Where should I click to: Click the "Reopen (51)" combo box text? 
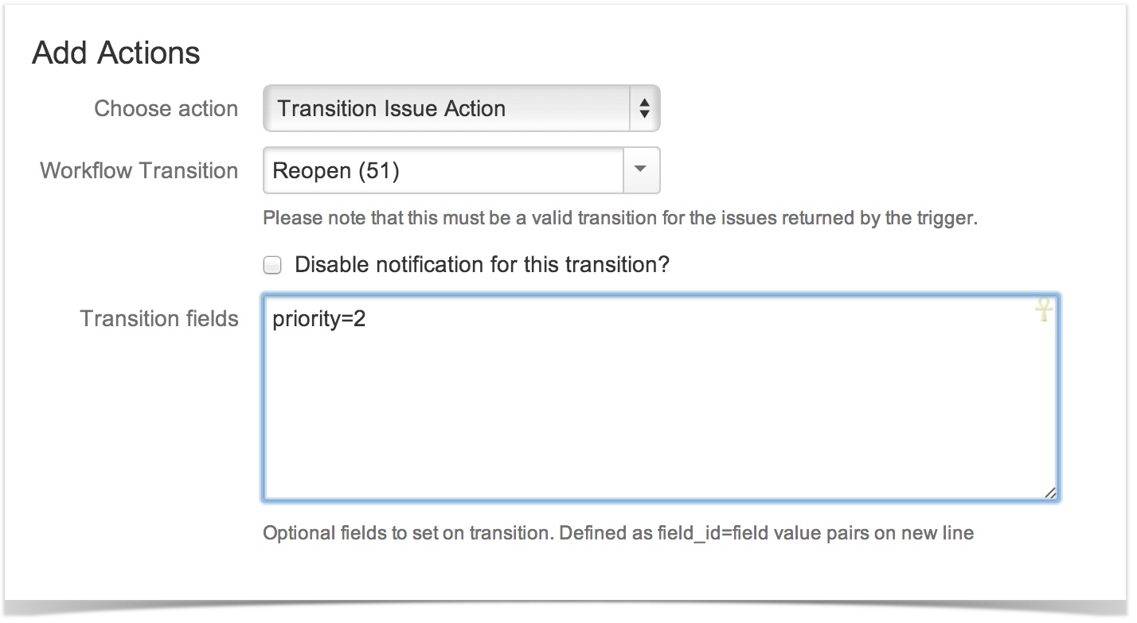click(335, 170)
